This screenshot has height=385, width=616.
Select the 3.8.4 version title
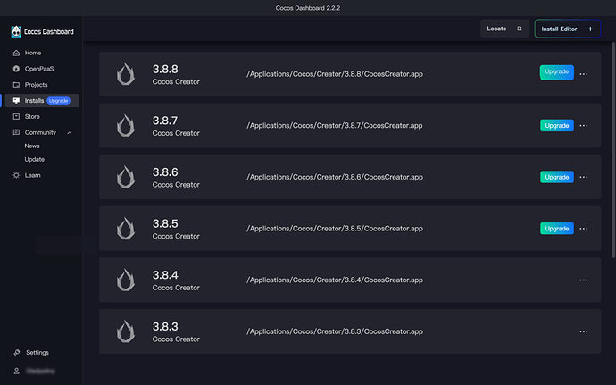[x=165, y=275]
